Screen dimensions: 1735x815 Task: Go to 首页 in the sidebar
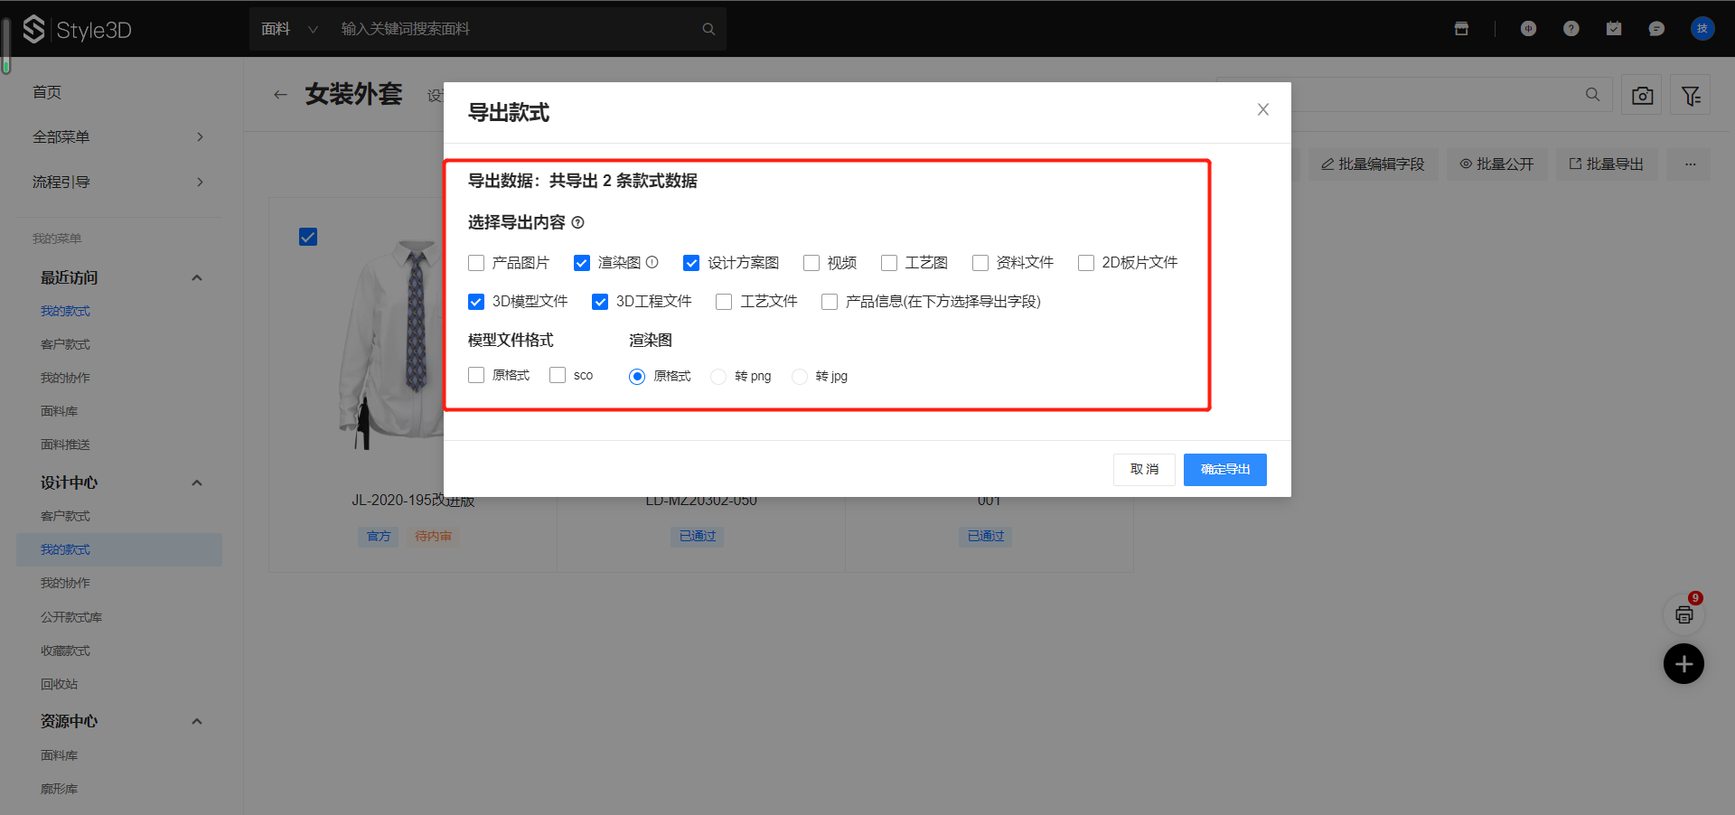[47, 92]
